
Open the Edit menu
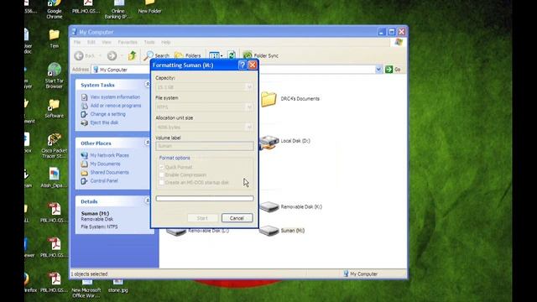coord(91,42)
